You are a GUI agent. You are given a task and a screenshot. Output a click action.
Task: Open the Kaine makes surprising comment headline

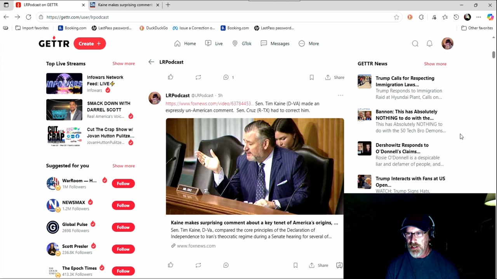[x=254, y=223]
